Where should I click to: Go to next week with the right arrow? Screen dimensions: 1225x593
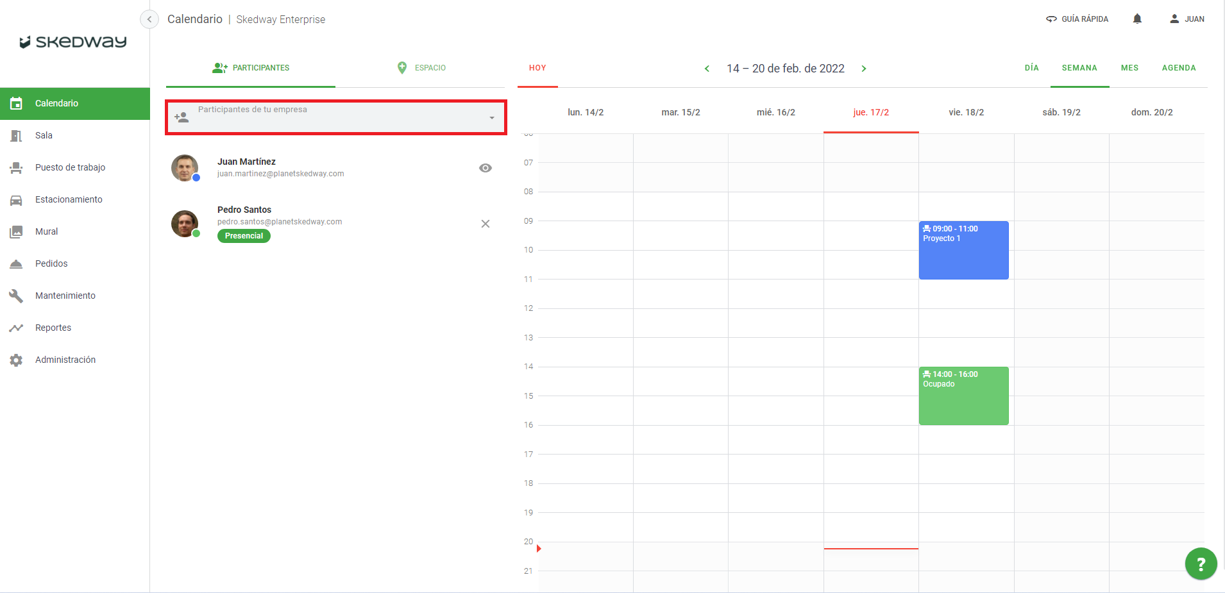[x=864, y=69]
